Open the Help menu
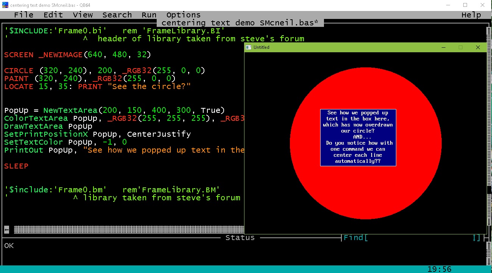The height and width of the screenshot is (273, 492). coord(471,15)
